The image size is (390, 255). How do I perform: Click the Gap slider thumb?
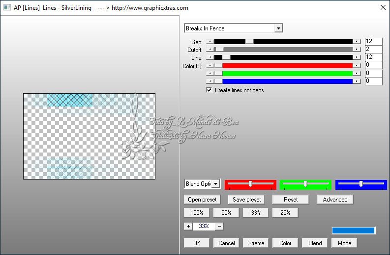249,42
